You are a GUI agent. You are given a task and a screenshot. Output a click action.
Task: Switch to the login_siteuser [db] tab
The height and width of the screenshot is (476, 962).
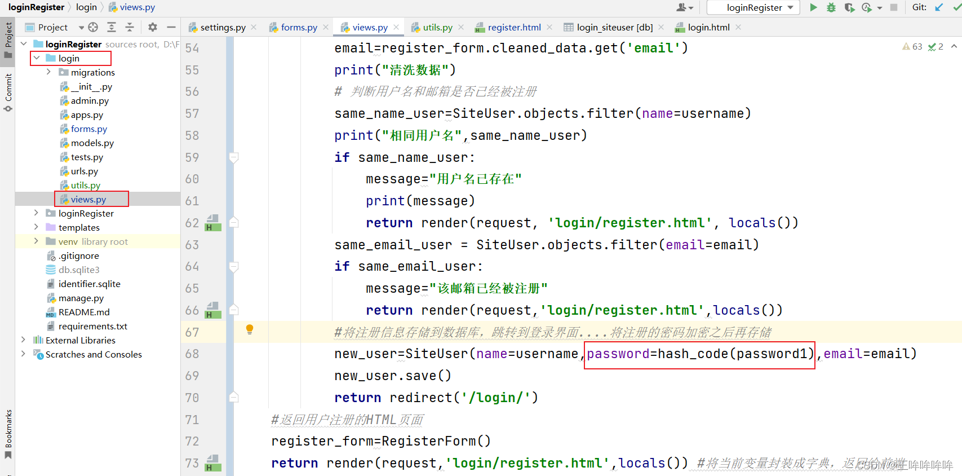(x=609, y=27)
